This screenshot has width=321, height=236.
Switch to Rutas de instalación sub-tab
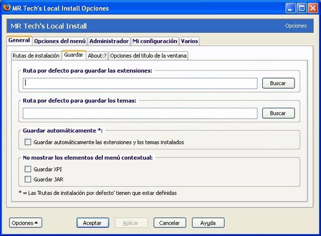click(36, 56)
